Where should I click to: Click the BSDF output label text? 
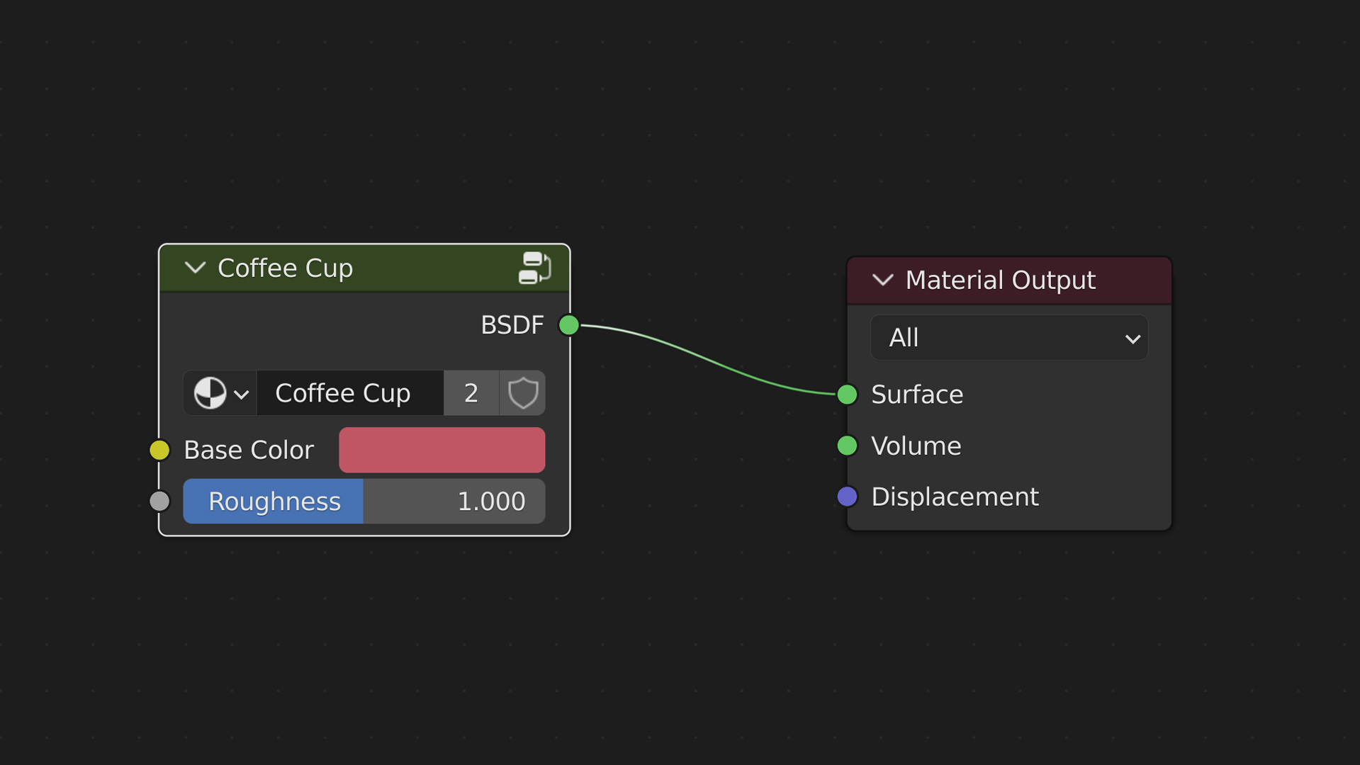(x=512, y=325)
